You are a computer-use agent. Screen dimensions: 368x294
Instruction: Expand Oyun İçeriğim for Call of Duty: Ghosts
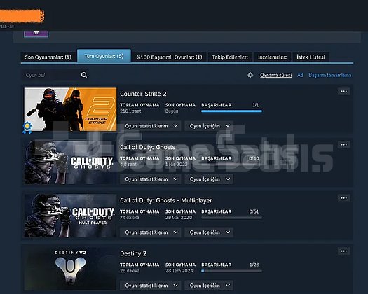tap(209, 179)
